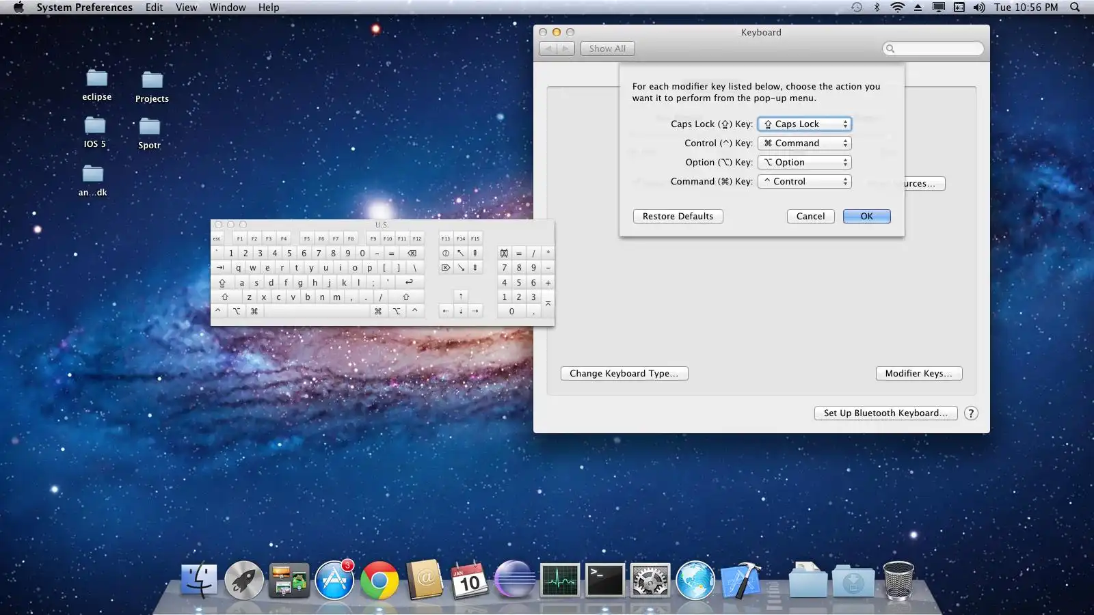Viewport: 1094px width, 615px height.
Task: Change the Control Key mapping dropdown
Action: coord(805,143)
